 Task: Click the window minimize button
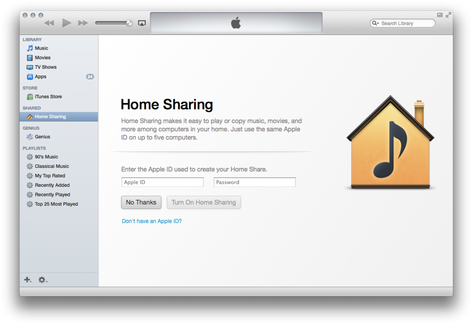(33, 15)
